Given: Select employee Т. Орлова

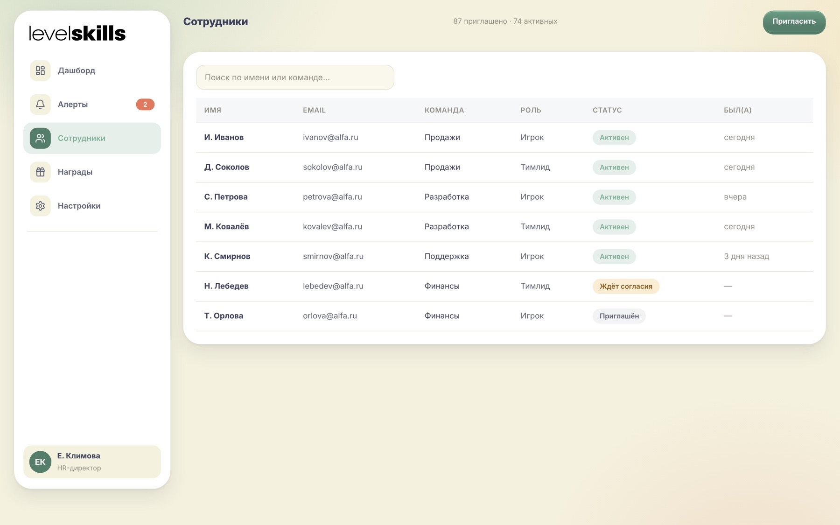Looking at the screenshot, I should pyautogui.click(x=224, y=316).
